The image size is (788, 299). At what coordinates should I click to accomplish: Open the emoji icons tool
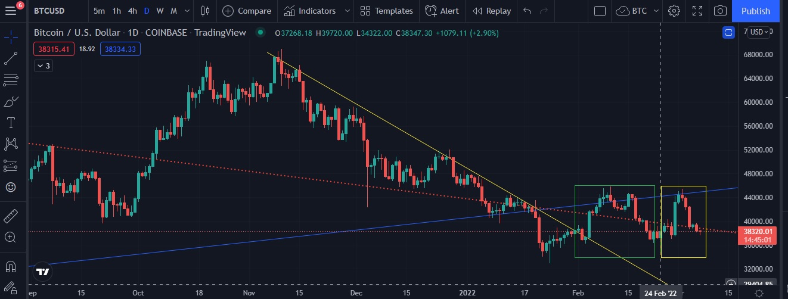point(11,186)
